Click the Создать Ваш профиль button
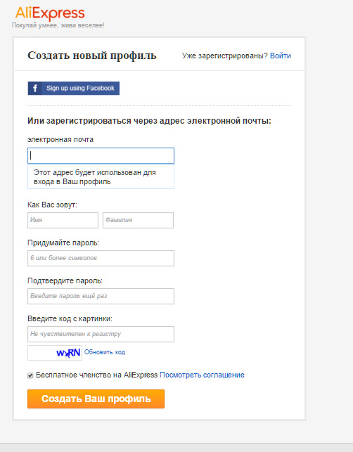The image size is (353, 452). click(96, 399)
